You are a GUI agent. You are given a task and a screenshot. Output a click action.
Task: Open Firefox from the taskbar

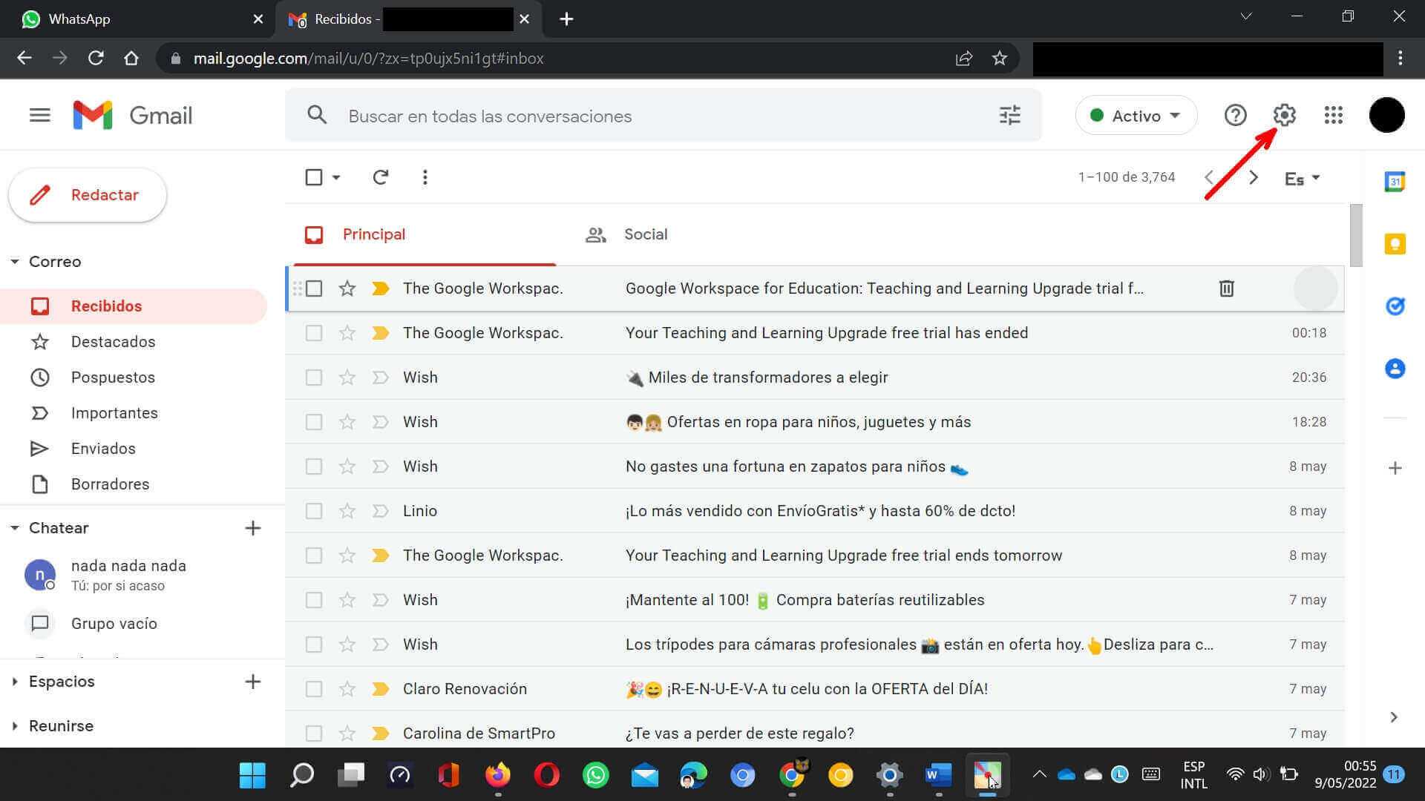[497, 775]
